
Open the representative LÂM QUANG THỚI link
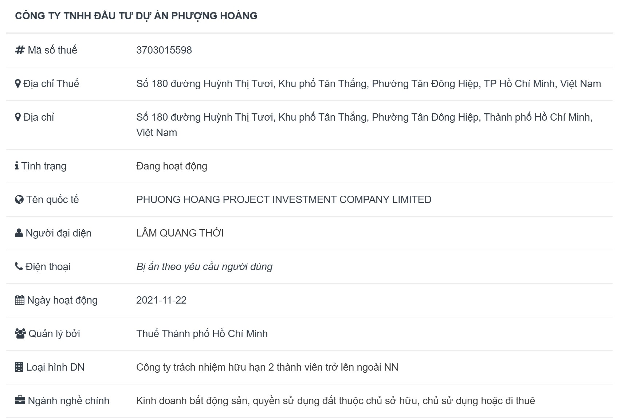(180, 233)
